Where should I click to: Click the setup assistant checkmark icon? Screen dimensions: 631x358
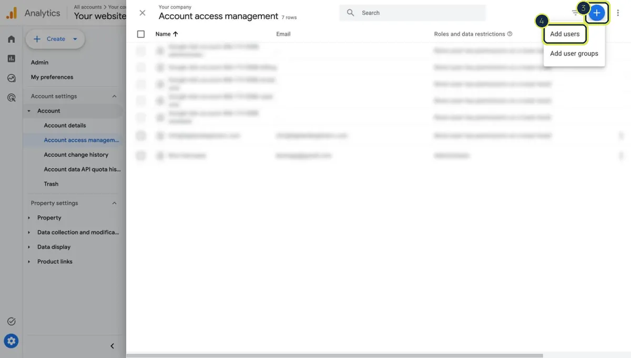coord(11,321)
